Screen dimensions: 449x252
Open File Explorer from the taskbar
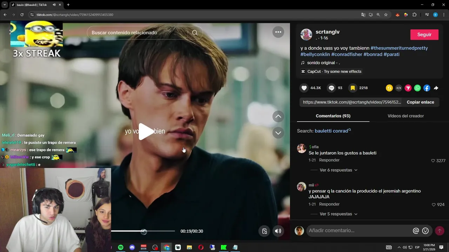coord(189,247)
